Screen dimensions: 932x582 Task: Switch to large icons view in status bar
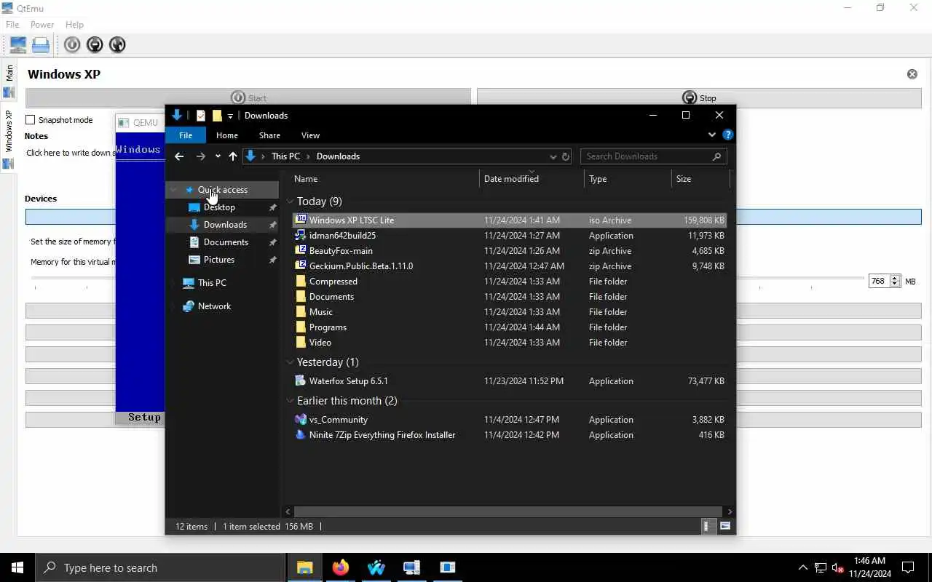tap(725, 526)
